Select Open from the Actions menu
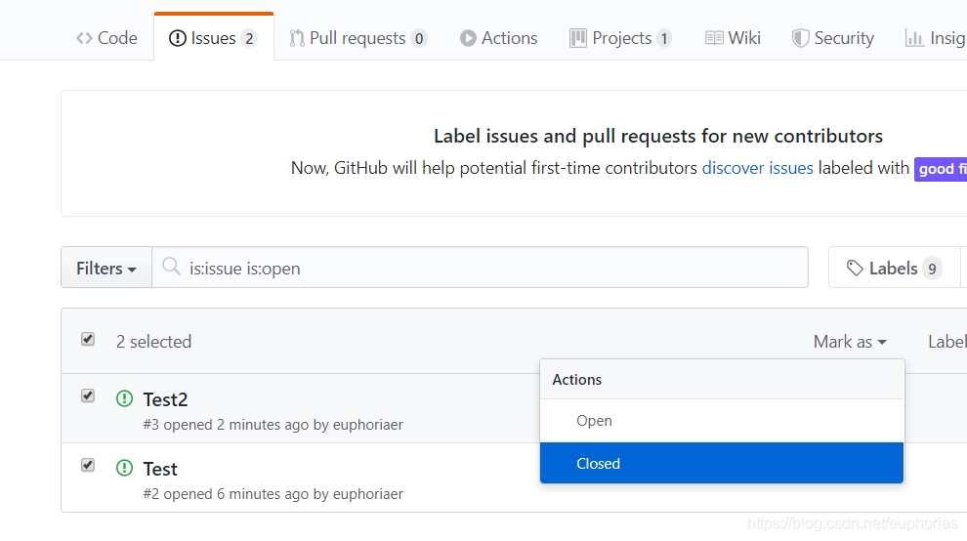967x541 pixels. point(594,421)
